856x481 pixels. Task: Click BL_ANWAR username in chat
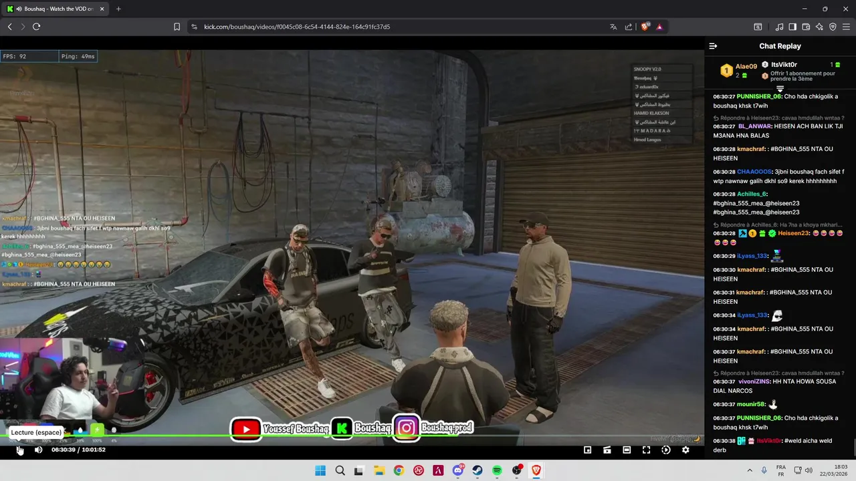click(x=755, y=126)
